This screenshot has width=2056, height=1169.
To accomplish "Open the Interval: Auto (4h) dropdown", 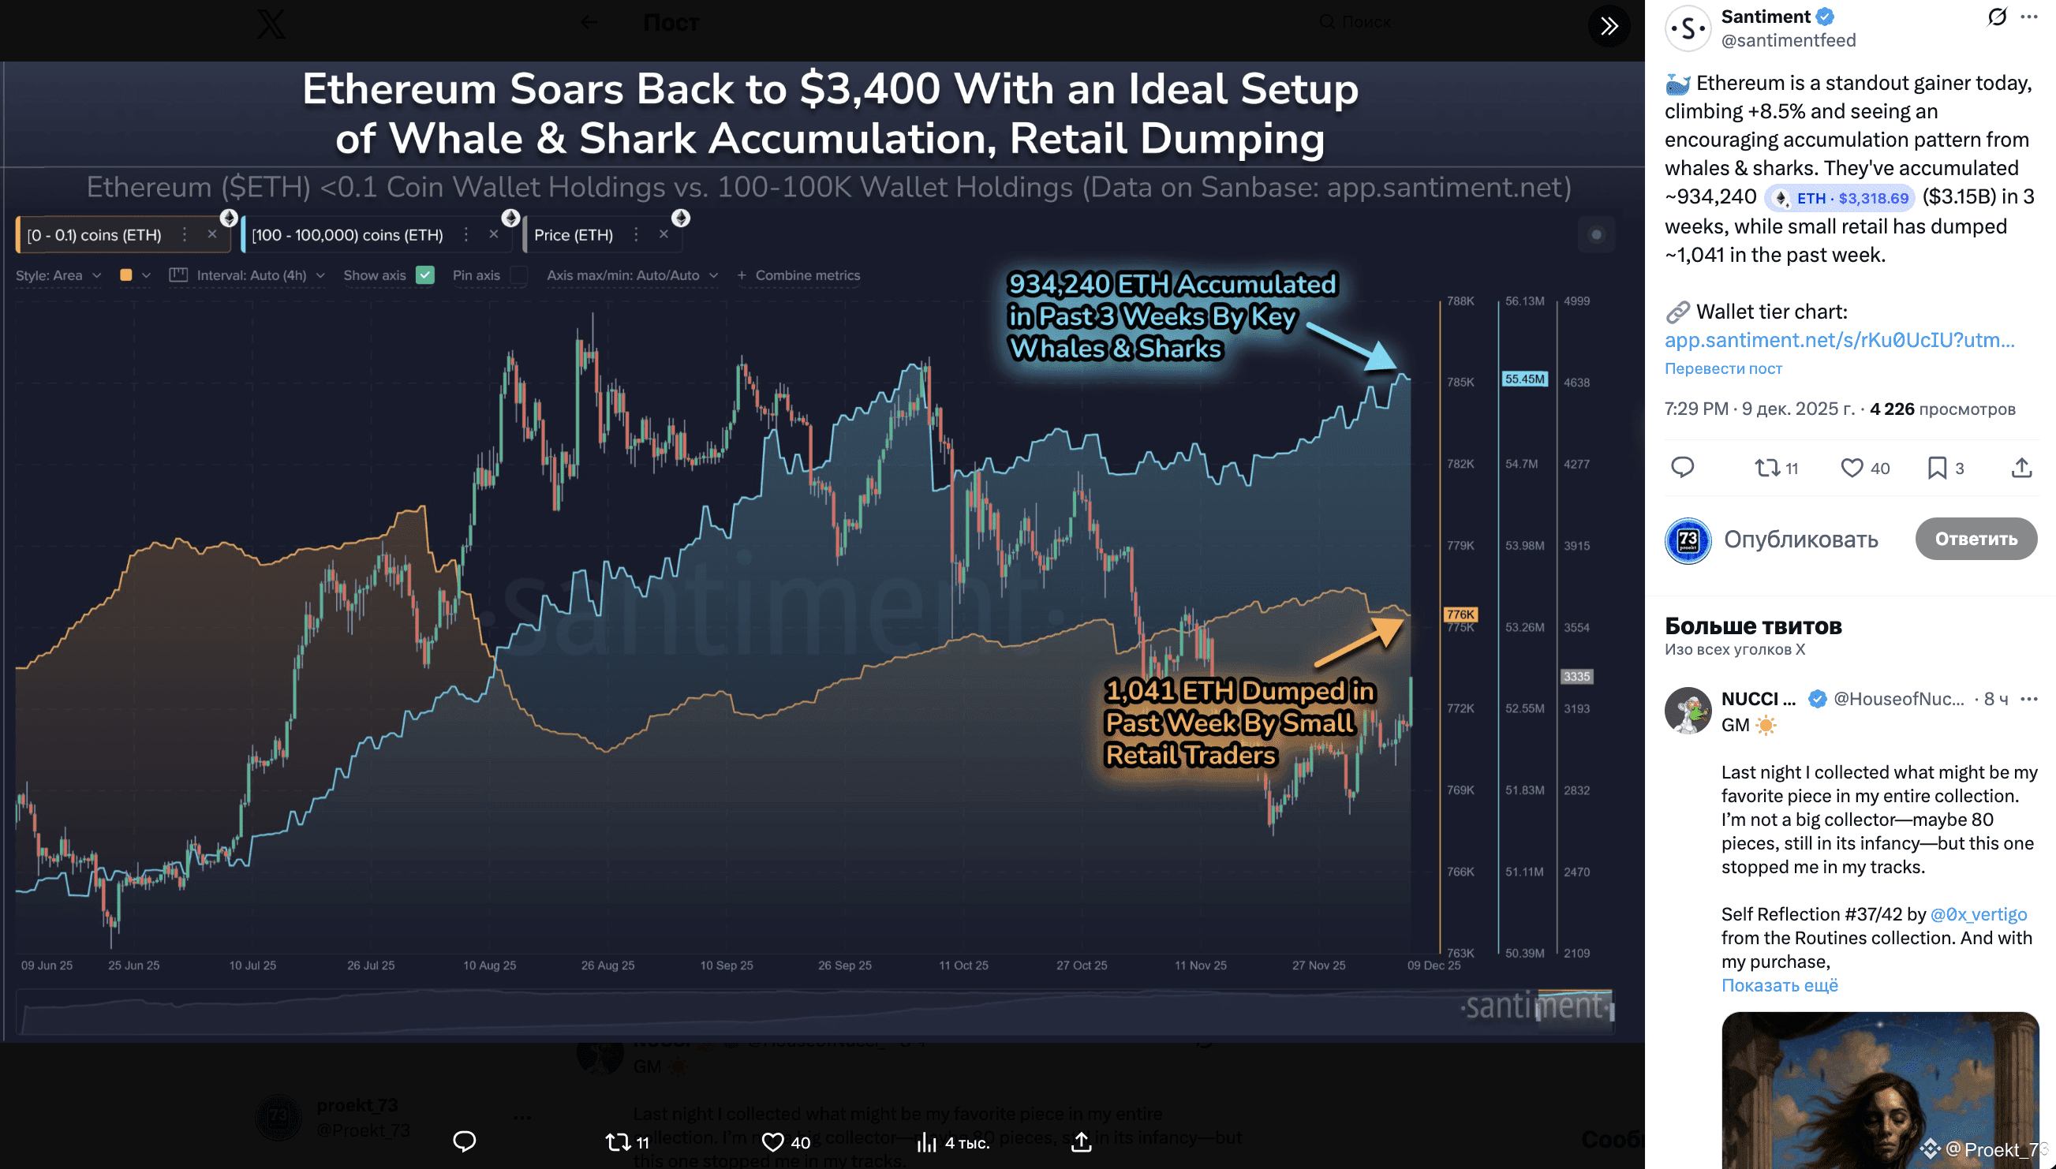I will click(x=251, y=275).
